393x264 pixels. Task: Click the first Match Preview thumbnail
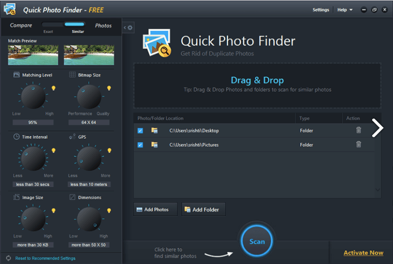click(33, 55)
